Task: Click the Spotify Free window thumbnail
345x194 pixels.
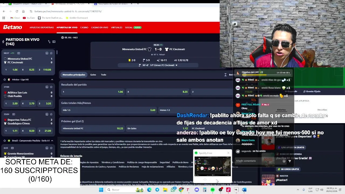Action: coord(213,166)
